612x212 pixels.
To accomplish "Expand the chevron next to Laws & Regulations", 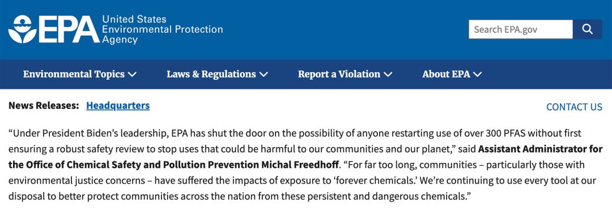I will point(263,75).
